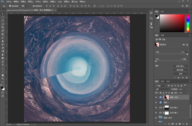Select the Crop tool

3,27
